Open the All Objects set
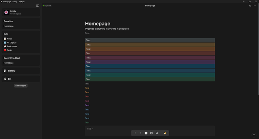The height and width of the screenshot is (139, 259). 12,43
